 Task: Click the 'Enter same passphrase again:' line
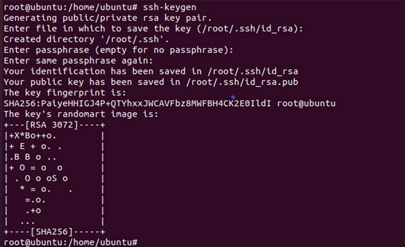coord(78,61)
